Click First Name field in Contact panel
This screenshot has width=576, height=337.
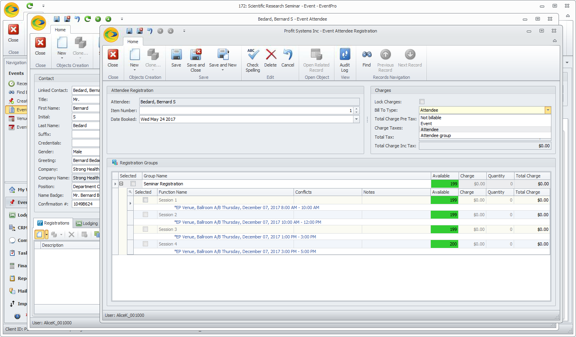86,108
